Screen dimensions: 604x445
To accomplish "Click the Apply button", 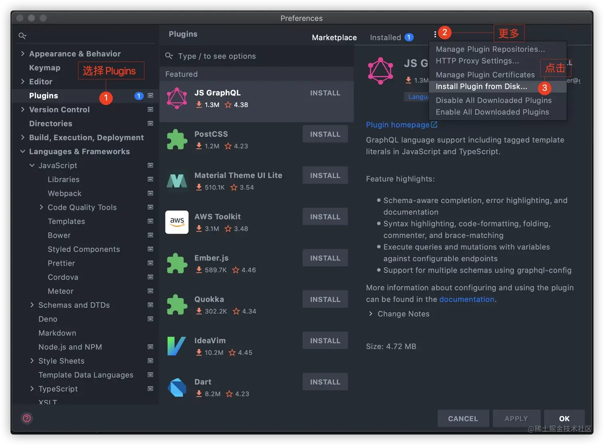I will pyautogui.click(x=516, y=419).
